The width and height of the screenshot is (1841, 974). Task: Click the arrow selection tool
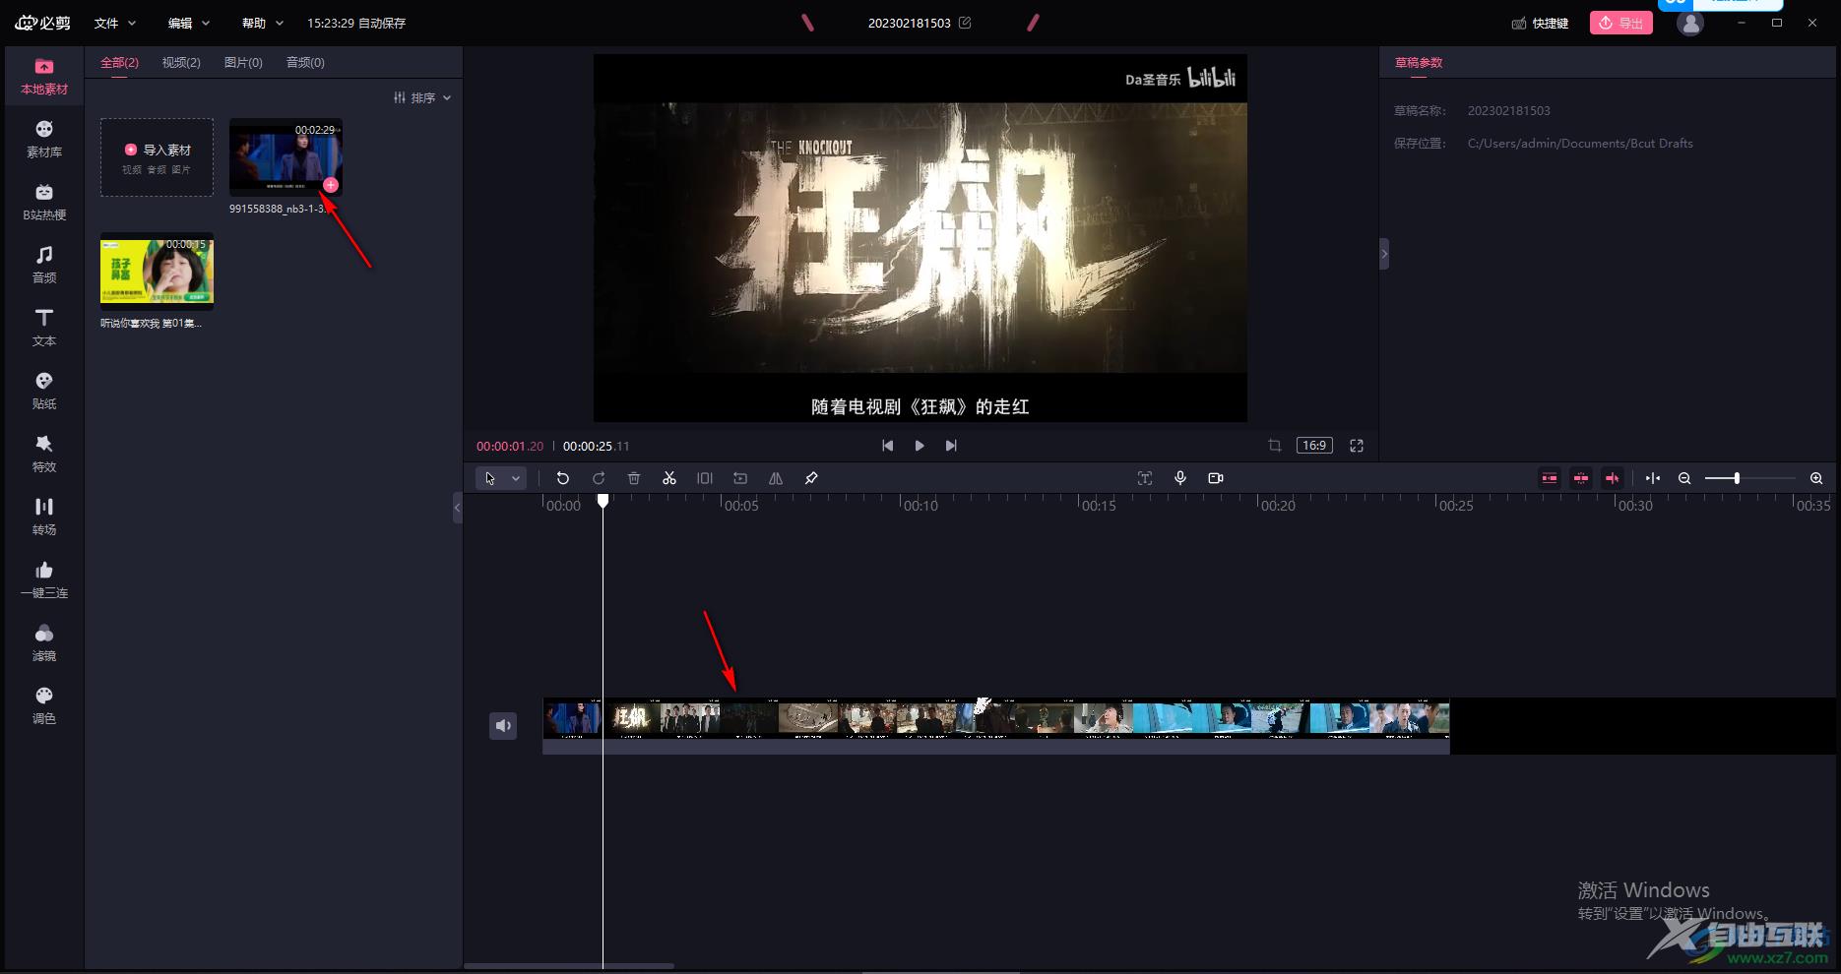(x=490, y=478)
